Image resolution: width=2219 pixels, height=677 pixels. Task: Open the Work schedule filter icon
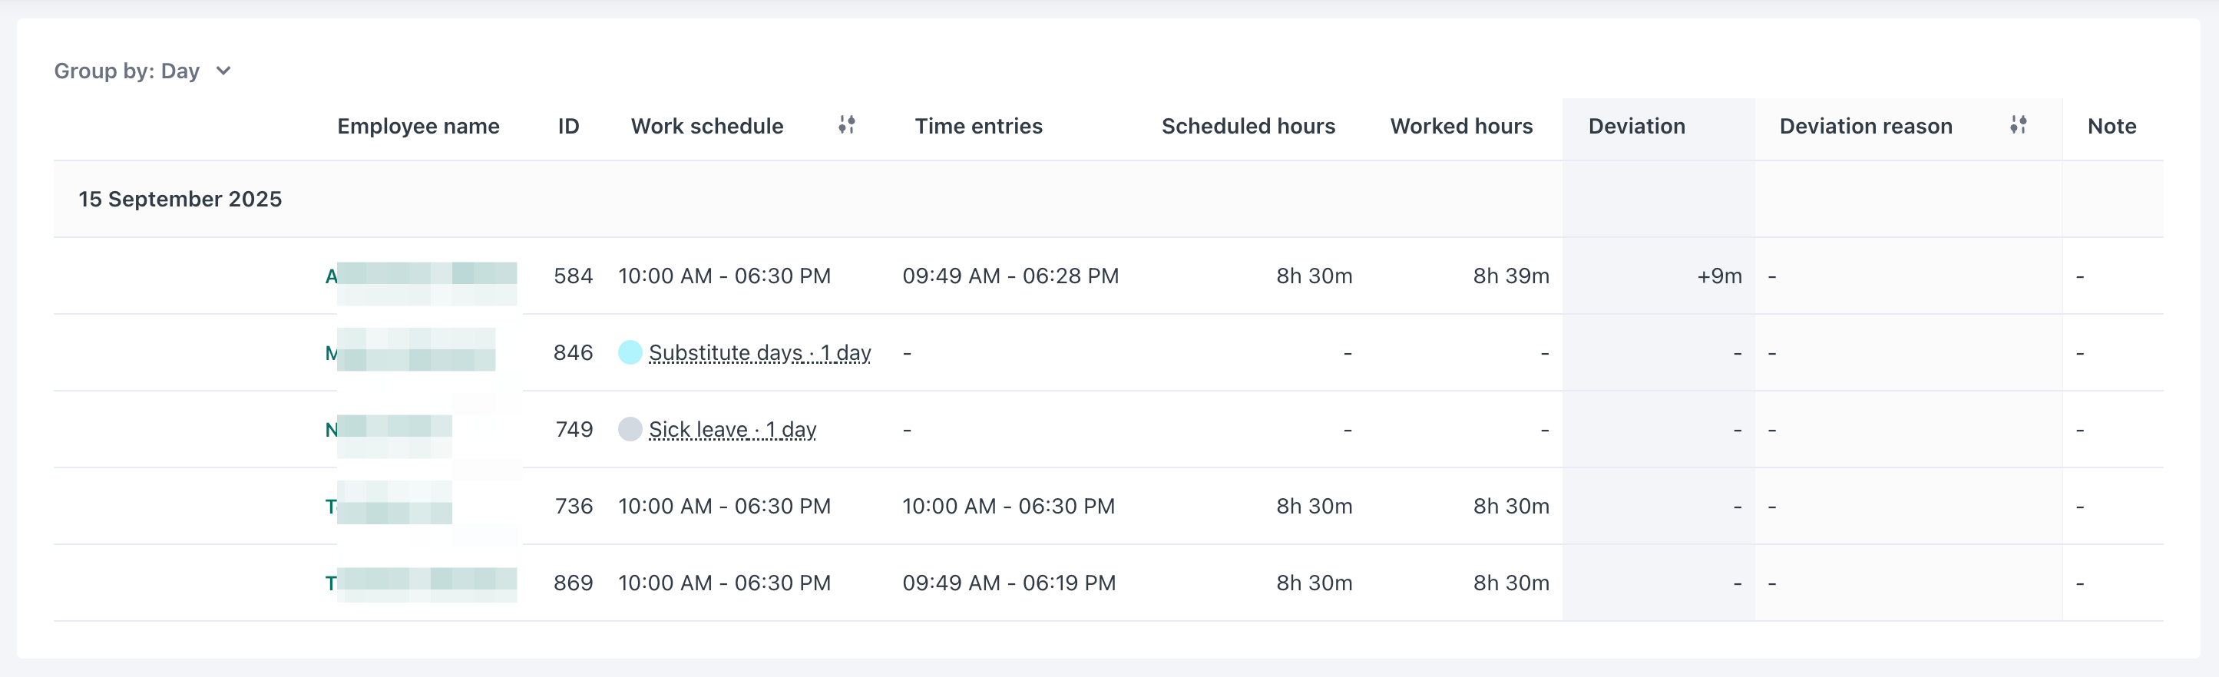pyautogui.click(x=847, y=126)
